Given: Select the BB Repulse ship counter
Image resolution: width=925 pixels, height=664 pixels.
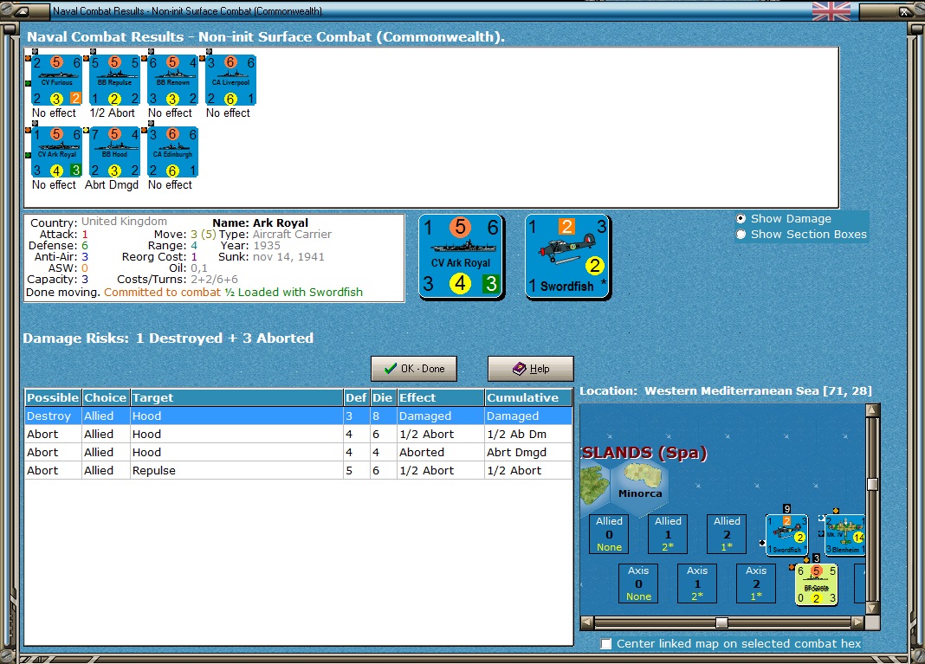Looking at the screenshot, I should [x=114, y=81].
